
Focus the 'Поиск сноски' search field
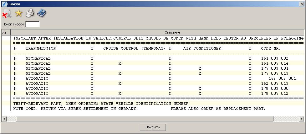(33, 24)
